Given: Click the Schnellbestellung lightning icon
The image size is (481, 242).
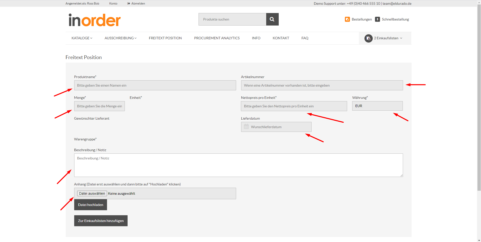Looking at the screenshot, I should [x=377, y=19].
